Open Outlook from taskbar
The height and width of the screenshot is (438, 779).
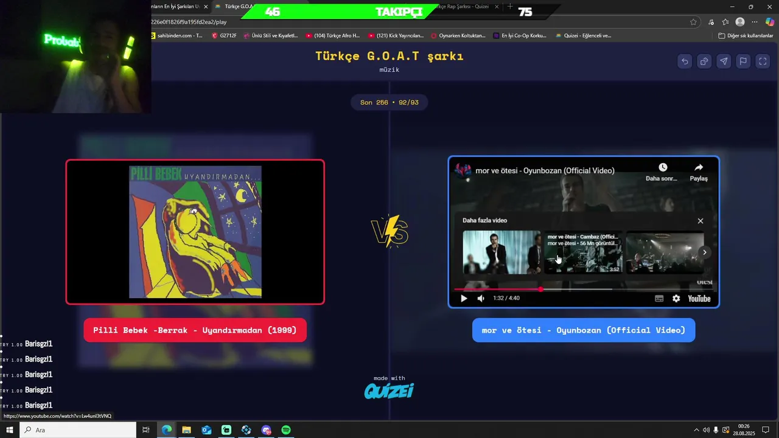(x=206, y=430)
